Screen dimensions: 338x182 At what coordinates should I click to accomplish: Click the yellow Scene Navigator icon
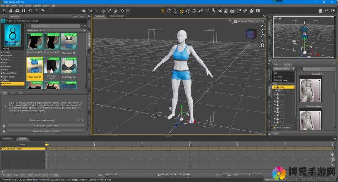(x=163, y=11)
